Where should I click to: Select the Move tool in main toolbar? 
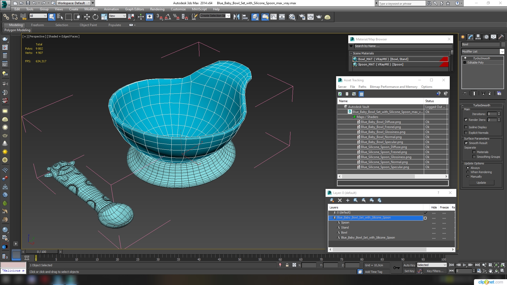87,17
